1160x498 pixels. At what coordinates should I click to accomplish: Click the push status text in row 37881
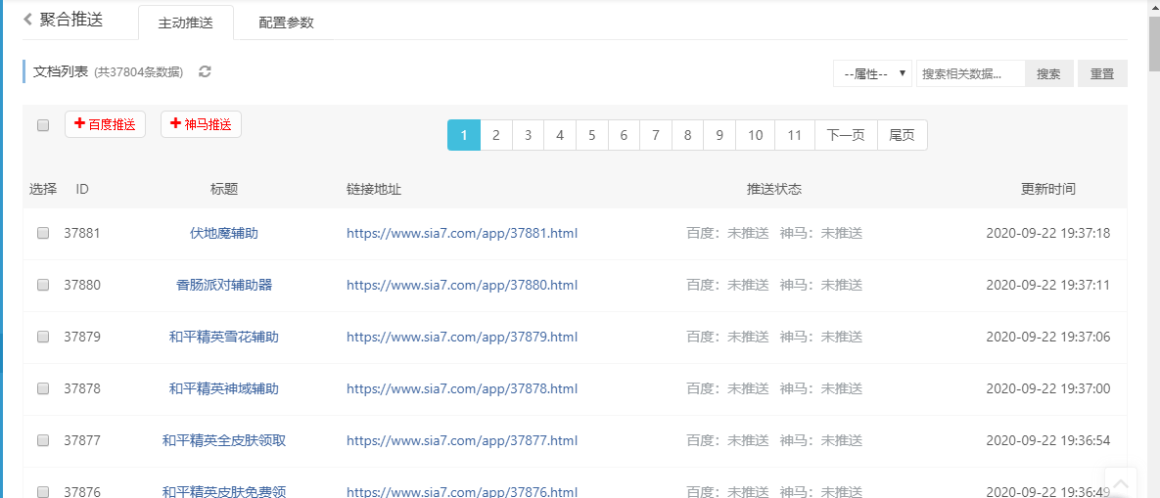774,233
